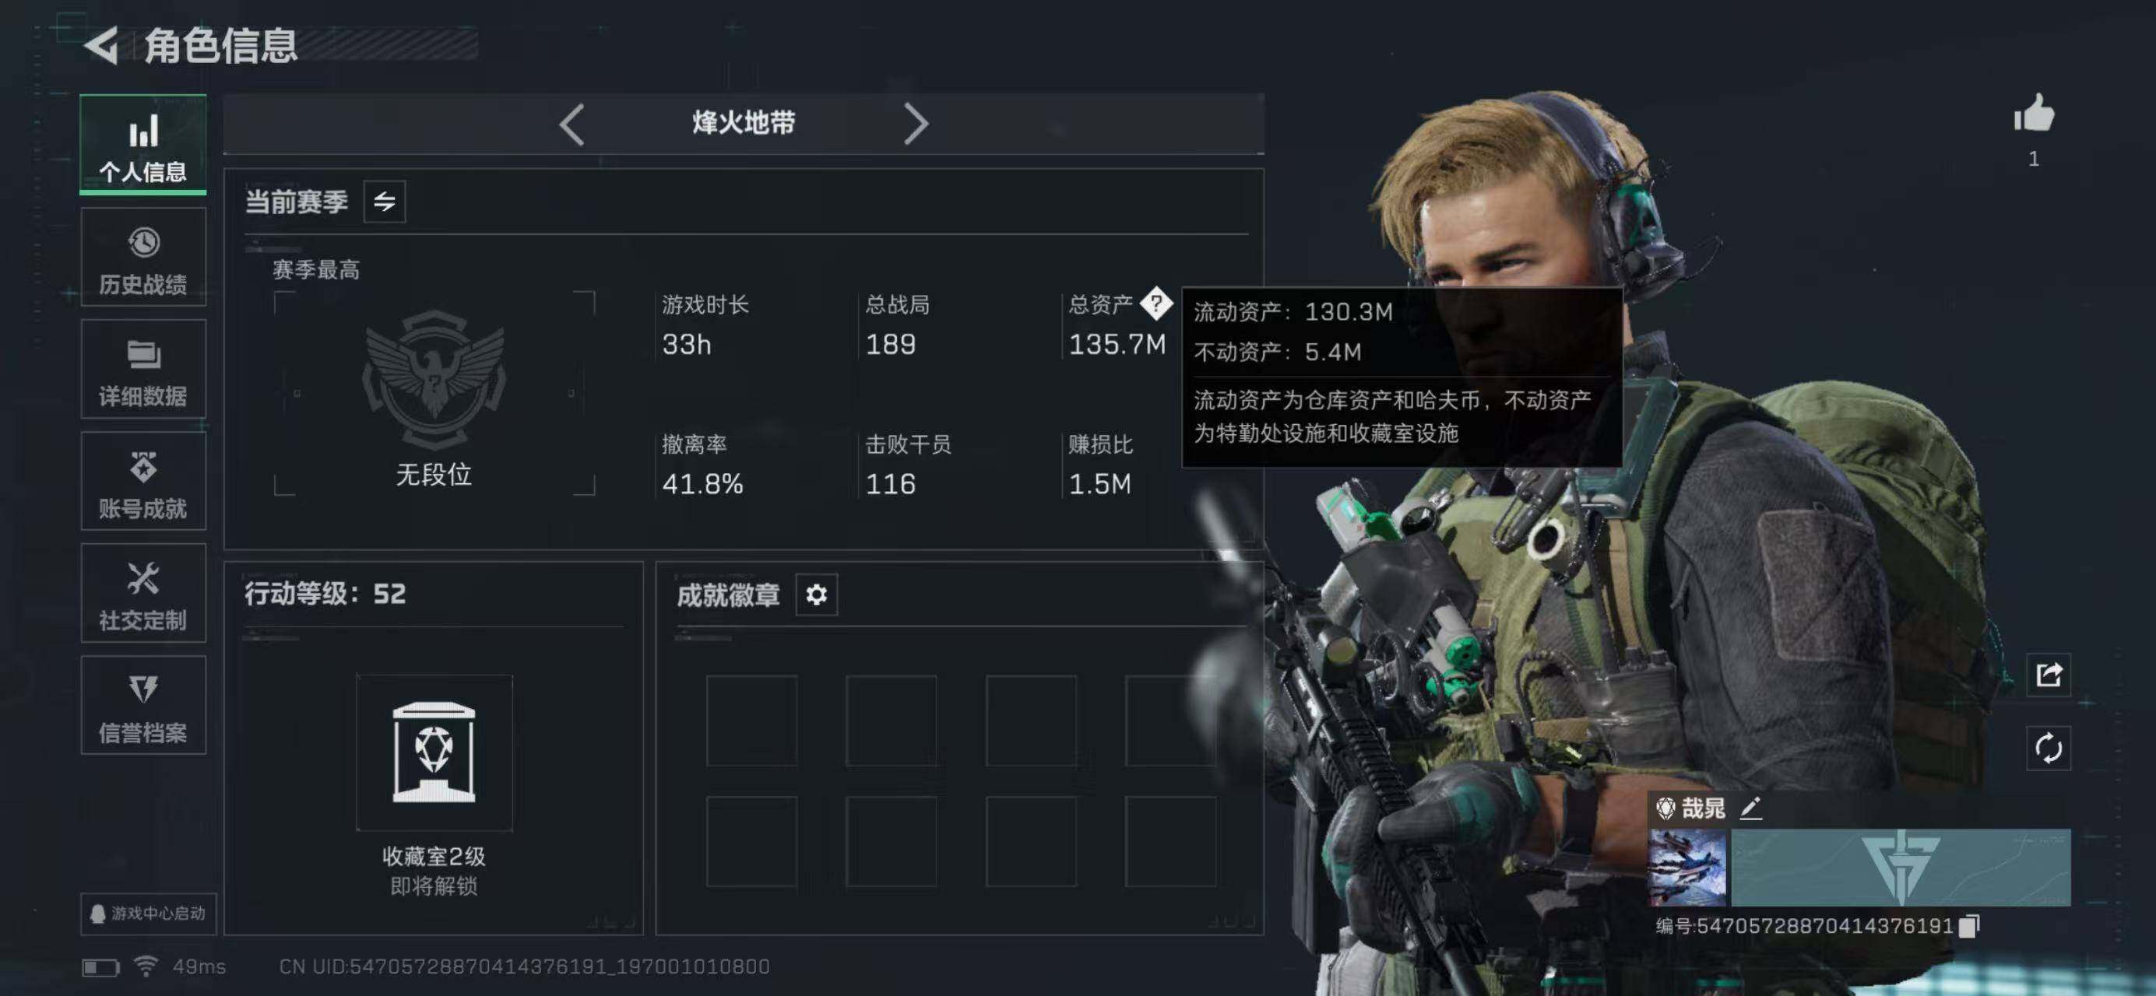Edit the nickname 哉晃 with pencil icon
Viewport: 2156px width, 996px height.
1751,808
